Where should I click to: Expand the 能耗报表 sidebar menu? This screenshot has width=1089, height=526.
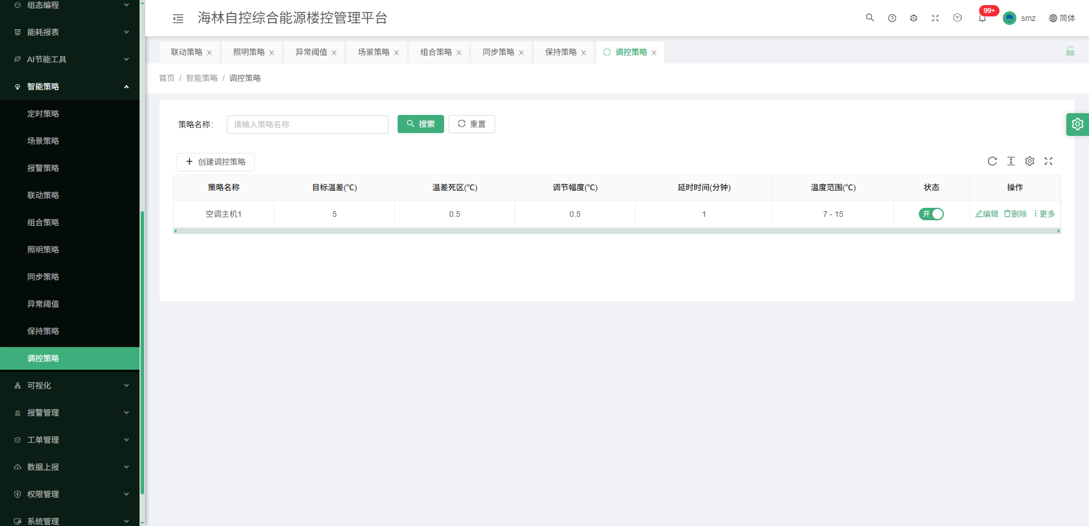click(70, 32)
